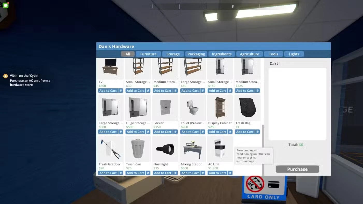Open quantity # button for Display Cabinet
The height and width of the screenshot is (204, 363).
tap(230, 132)
